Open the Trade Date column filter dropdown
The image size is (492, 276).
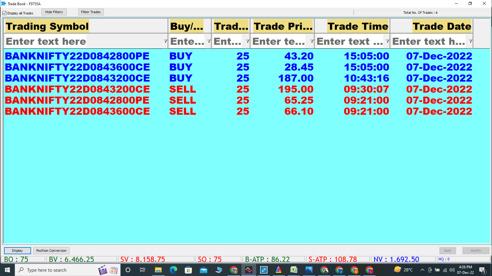(470, 41)
